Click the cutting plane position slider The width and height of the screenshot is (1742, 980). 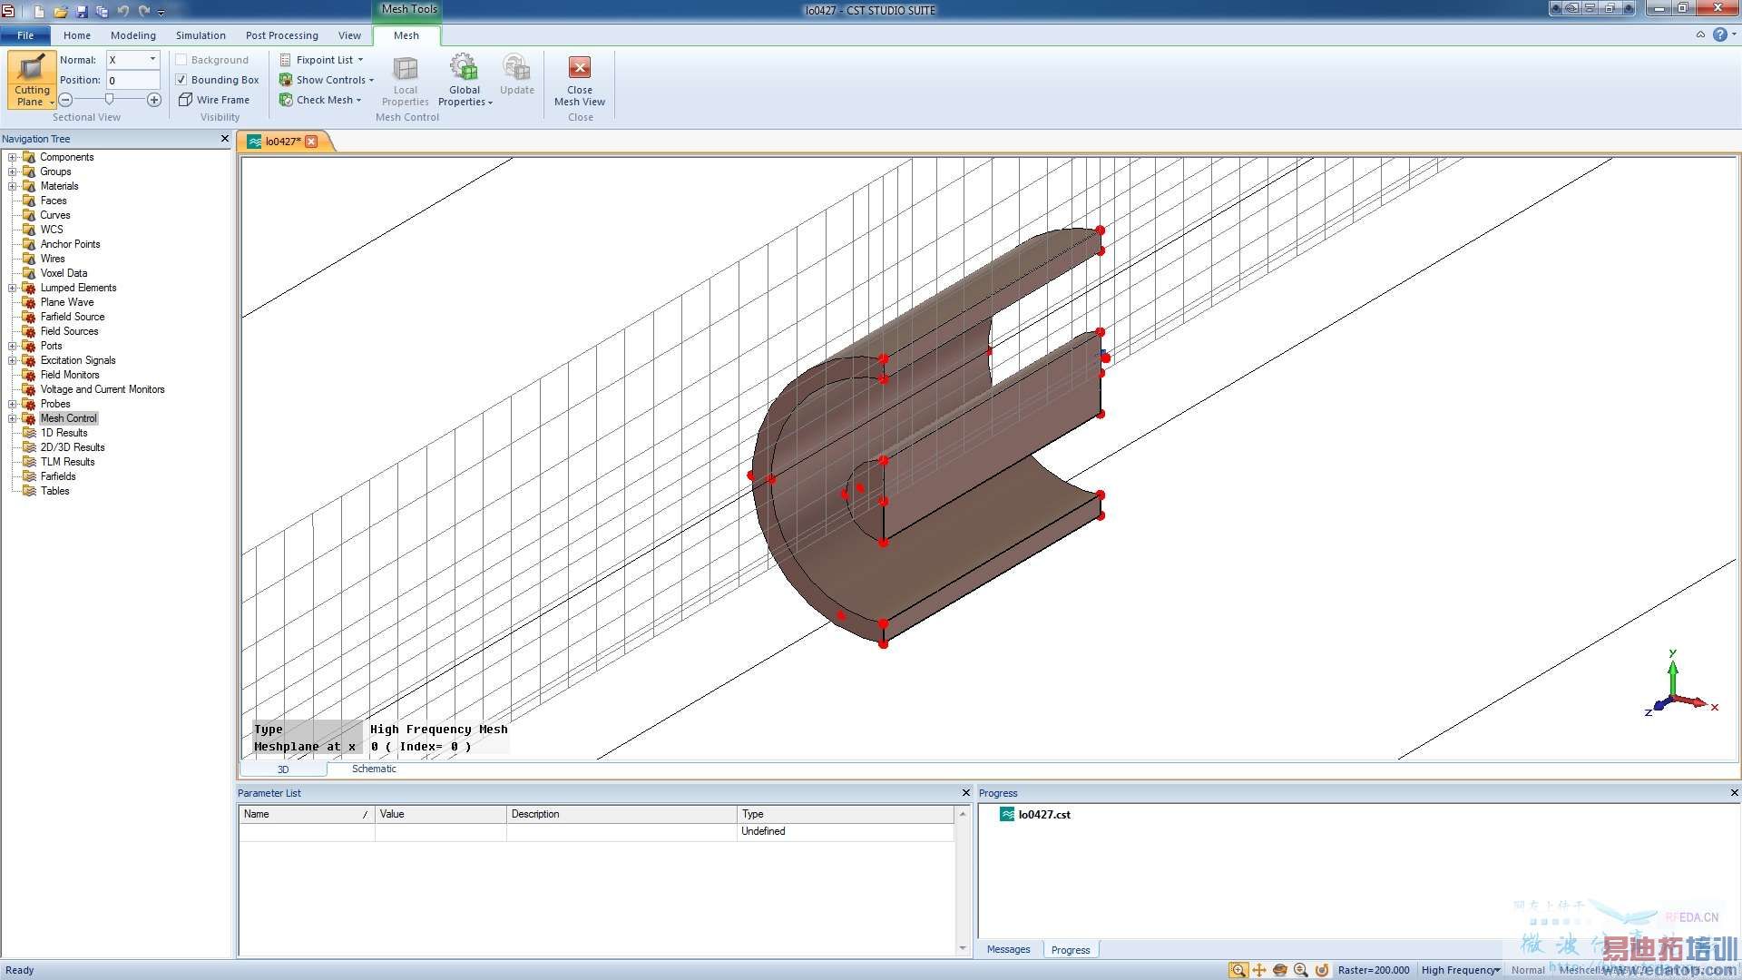[110, 100]
